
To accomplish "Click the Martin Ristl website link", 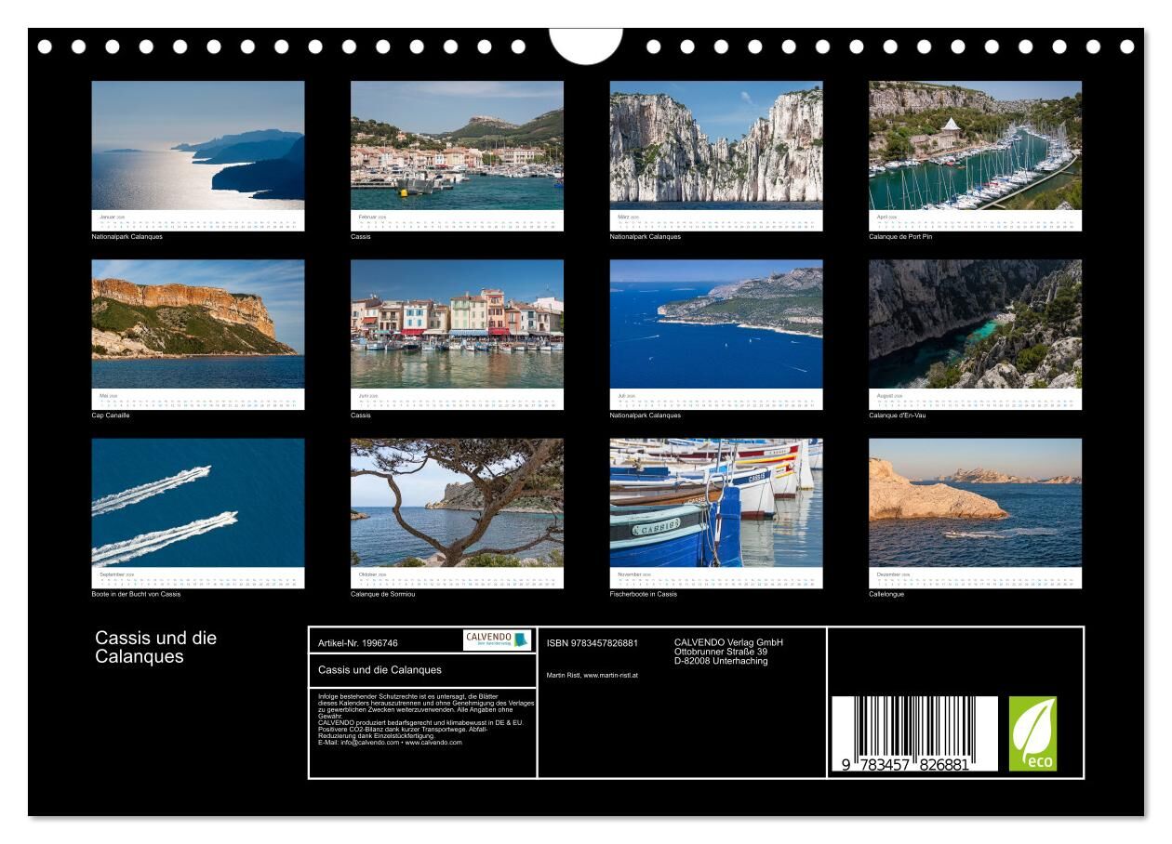I will (x=592, y=675).
